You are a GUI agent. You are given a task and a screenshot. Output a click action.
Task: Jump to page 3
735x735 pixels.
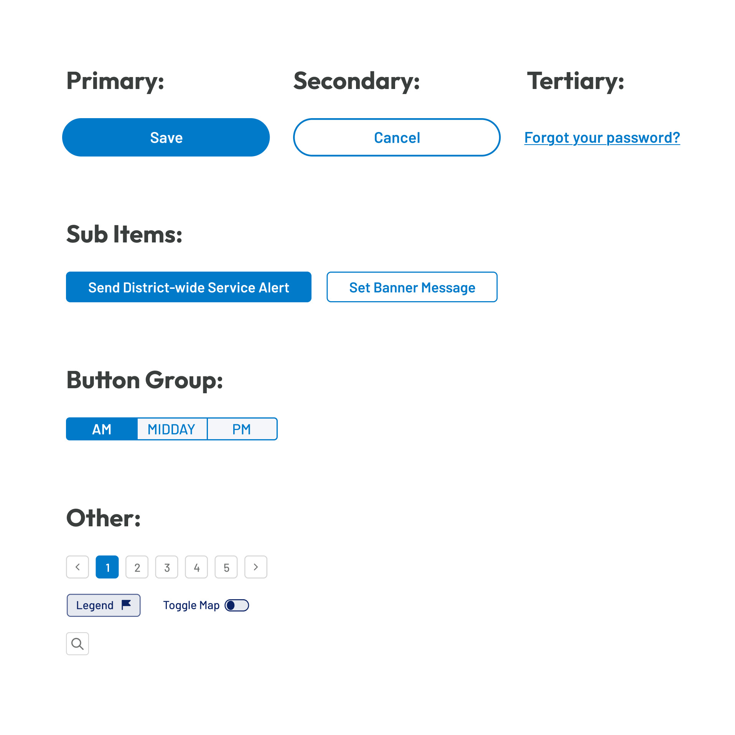point(167,567)
